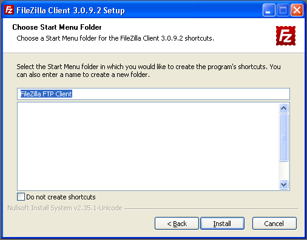The image size is (307, 240).
Task: Click the greyed-out maximize window button
Action: (283, 10)
